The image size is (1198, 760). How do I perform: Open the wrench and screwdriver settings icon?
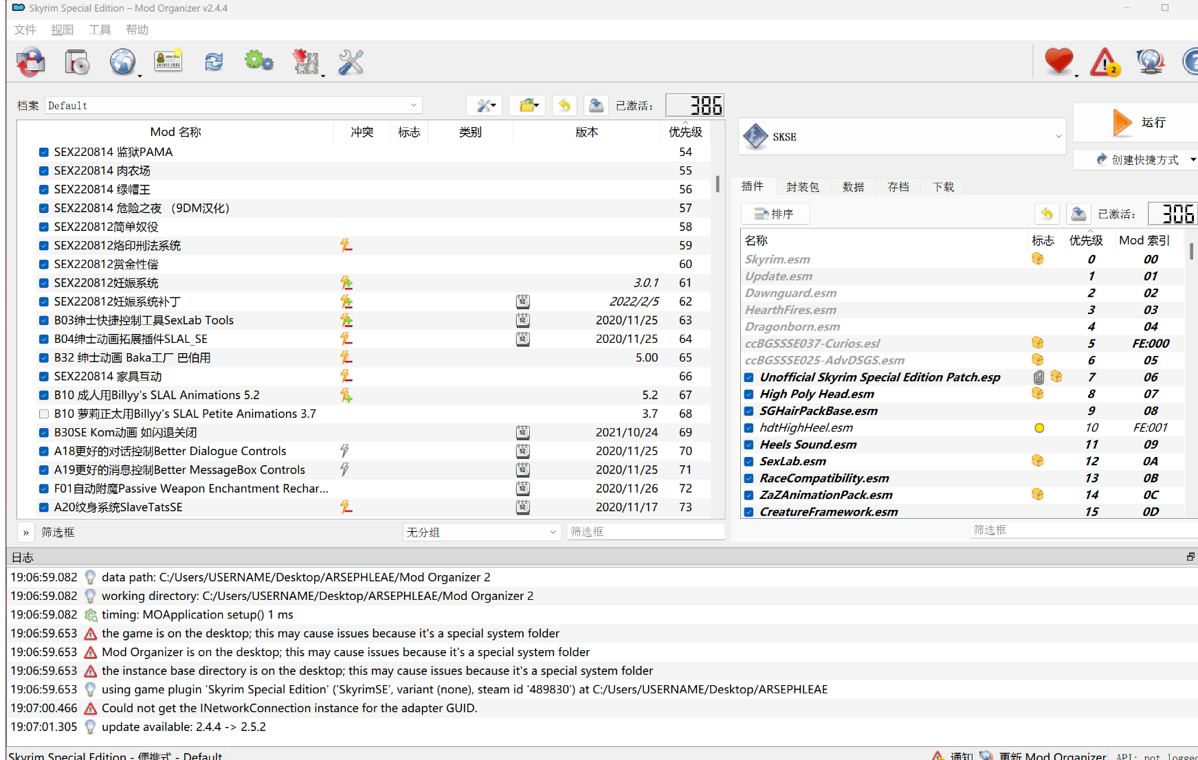pos(351,62)
